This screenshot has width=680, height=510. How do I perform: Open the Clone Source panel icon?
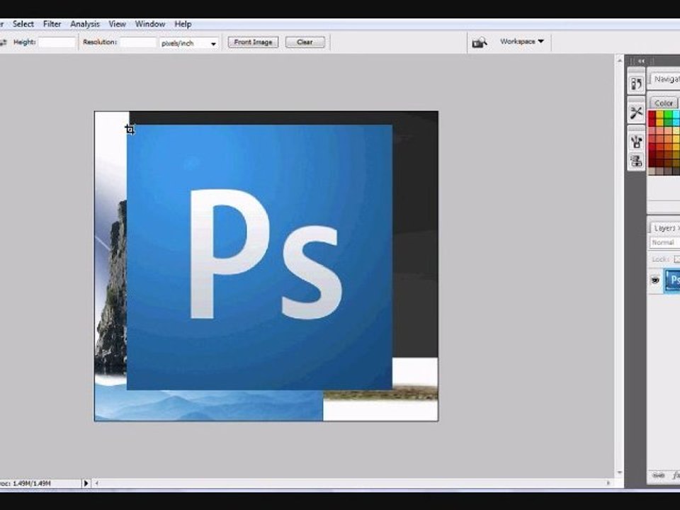click(x=636, y=161)
